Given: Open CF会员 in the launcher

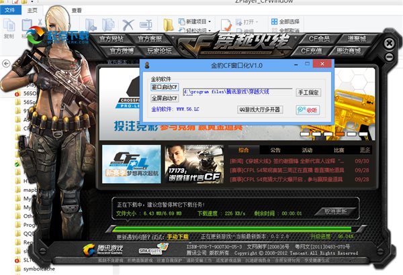Looking at the screenshot, I should tap(319, 39).
